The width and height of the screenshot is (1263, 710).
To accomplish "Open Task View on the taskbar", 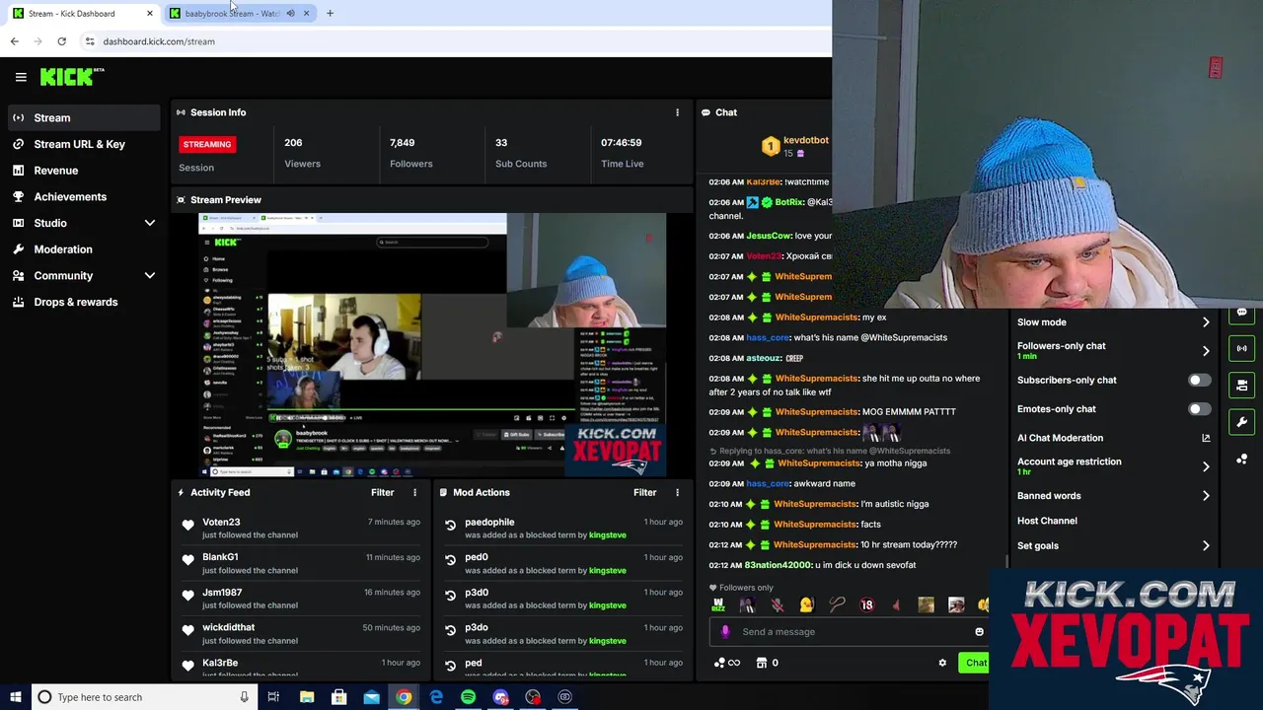I will 273,697.
